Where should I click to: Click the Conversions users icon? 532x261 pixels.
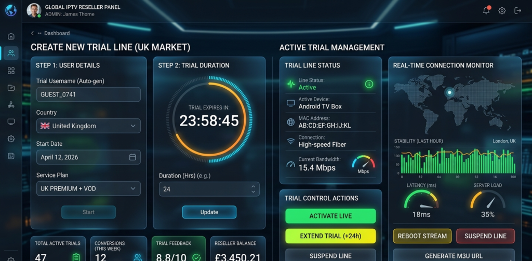click(138, 257)
